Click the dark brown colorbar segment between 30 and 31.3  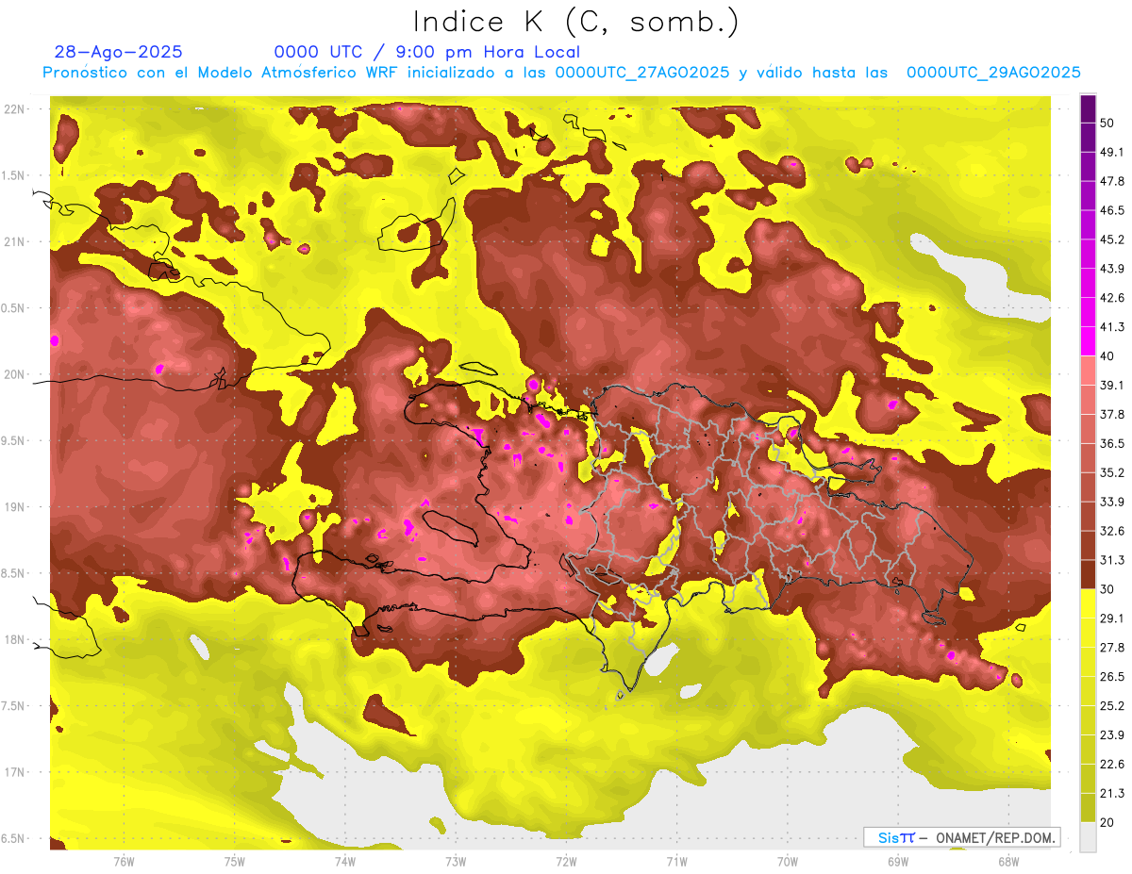pos(1088,574)
